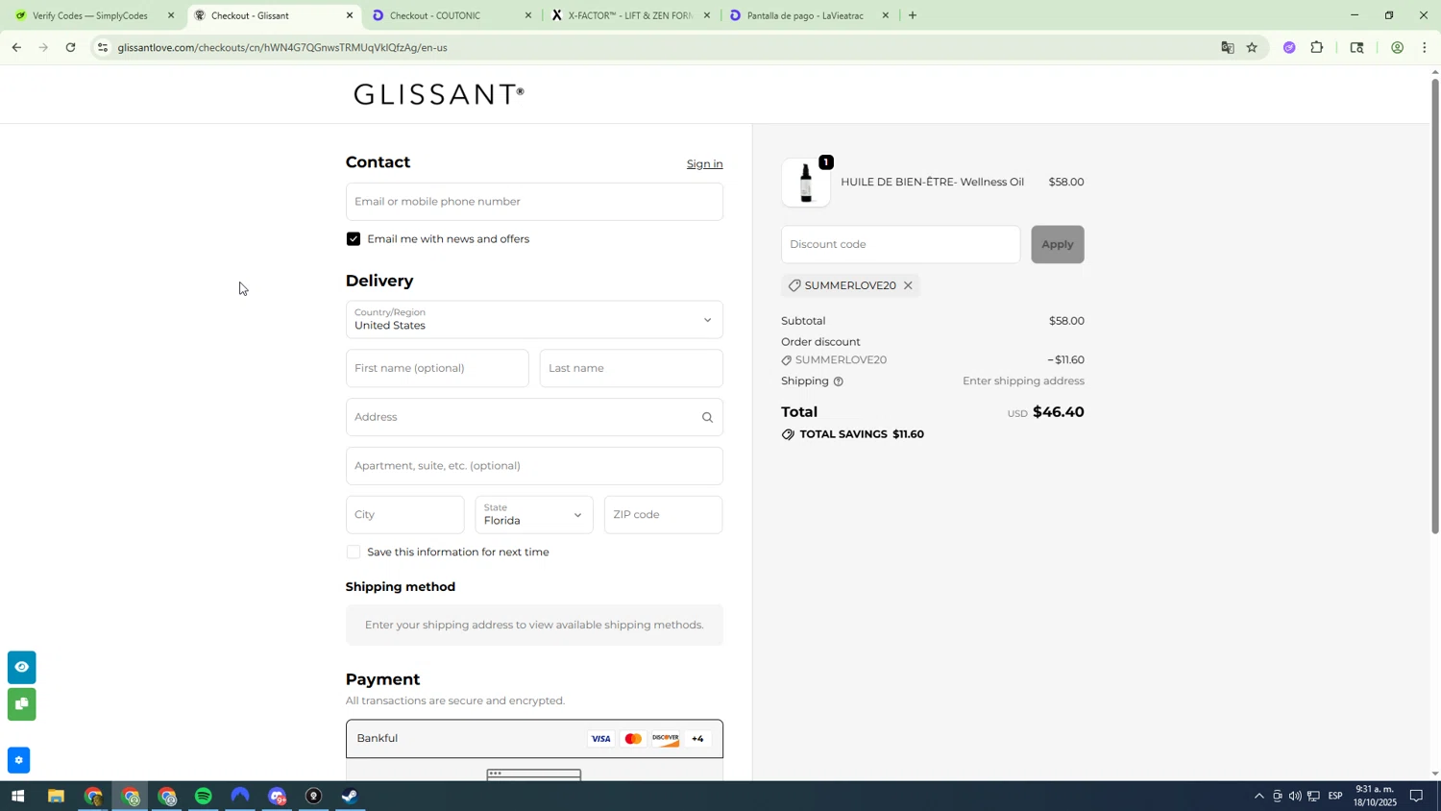The height and width of the screenshot is (811, 1441).
Task: Click the ESP language indicator
Action: (1335, 797)
